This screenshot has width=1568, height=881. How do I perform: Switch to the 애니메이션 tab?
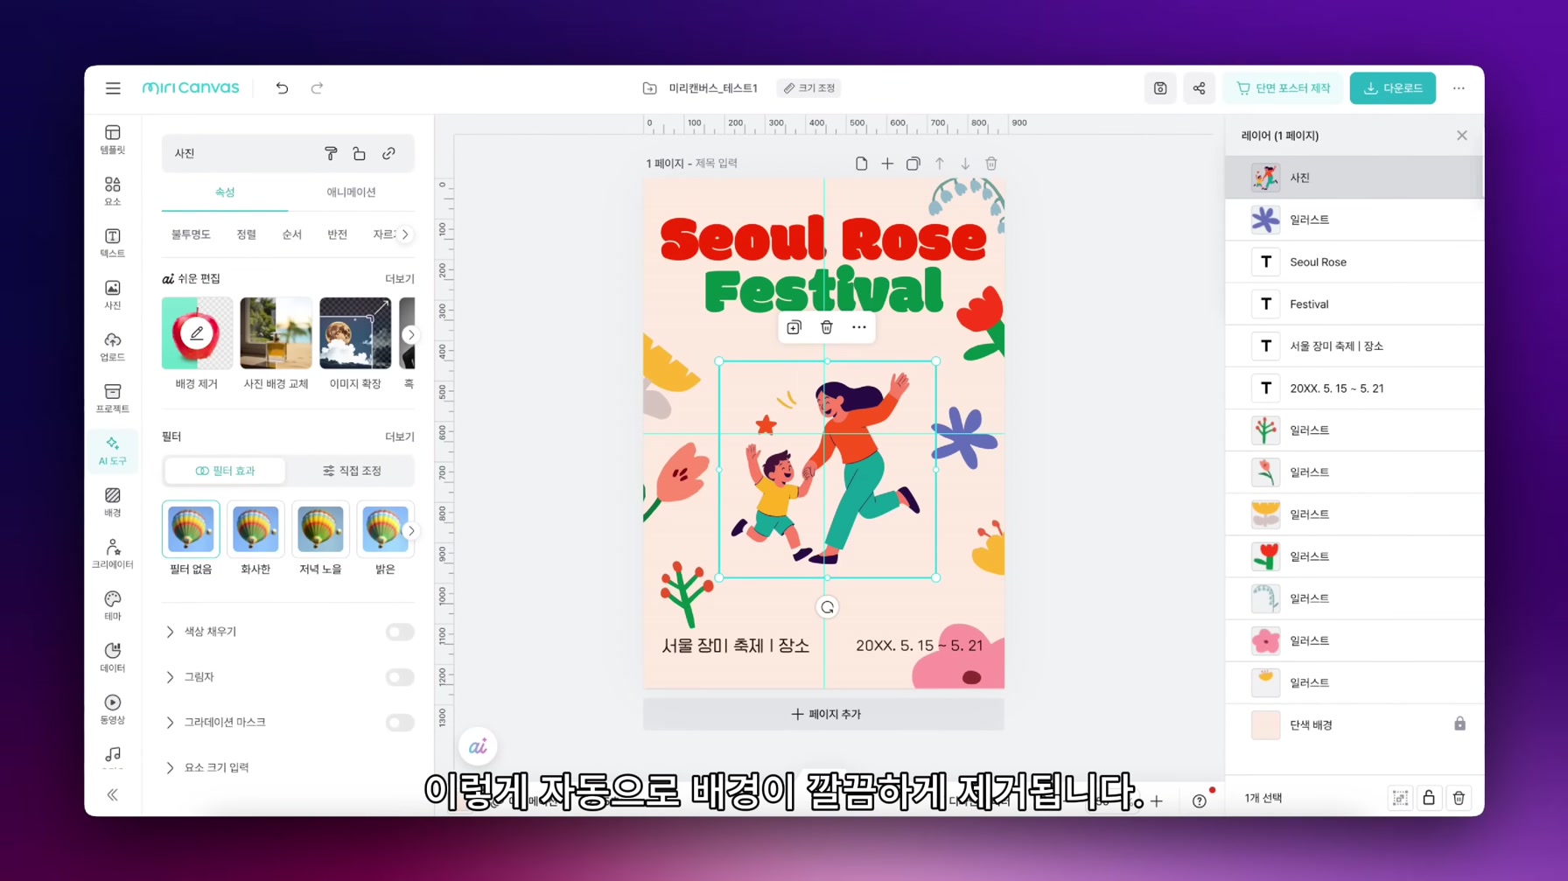coord(351,192)
